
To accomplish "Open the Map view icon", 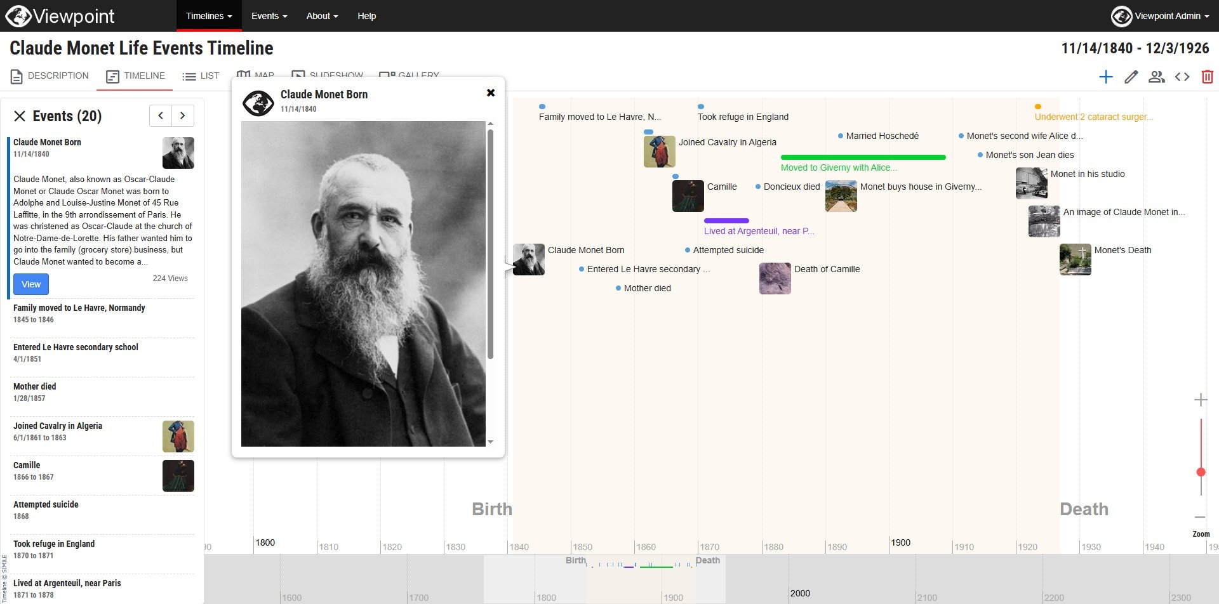I will coord(255,74).
